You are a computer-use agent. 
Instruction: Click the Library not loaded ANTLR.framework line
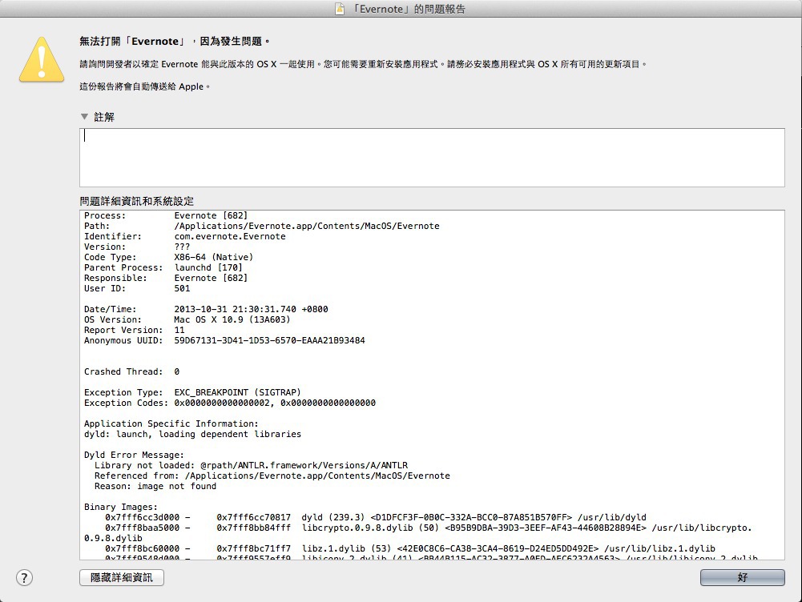click(251, 465)
